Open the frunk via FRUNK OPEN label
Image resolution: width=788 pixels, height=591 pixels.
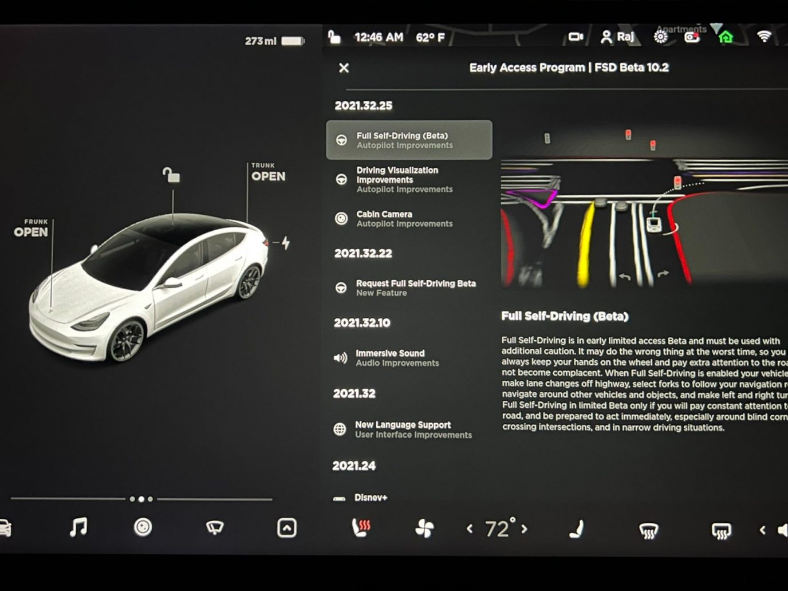point(31,228)
